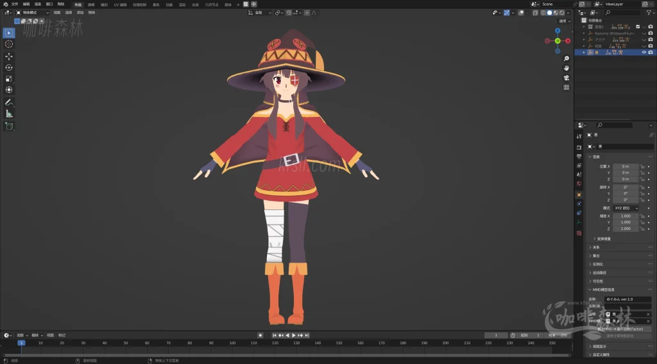The image size is (657, 364).
Task: Switch to orthographic/perspective grid icon
Action: 567,87
